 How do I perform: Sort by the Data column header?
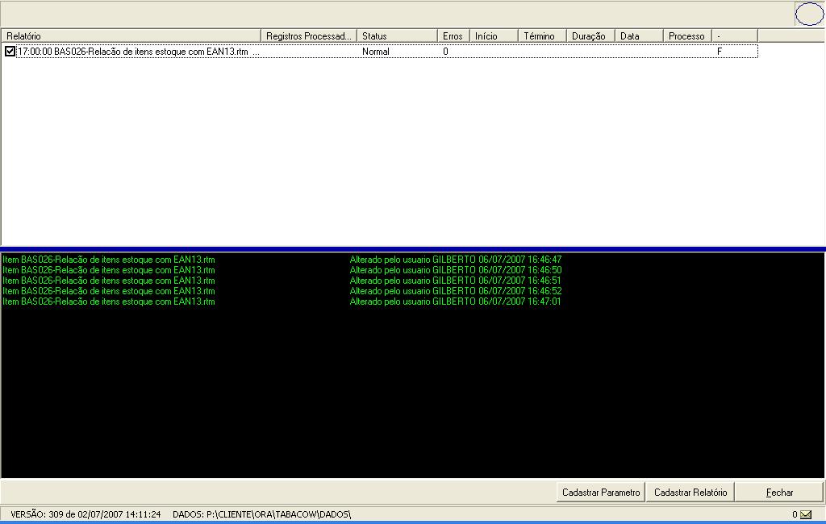[638, 36]
